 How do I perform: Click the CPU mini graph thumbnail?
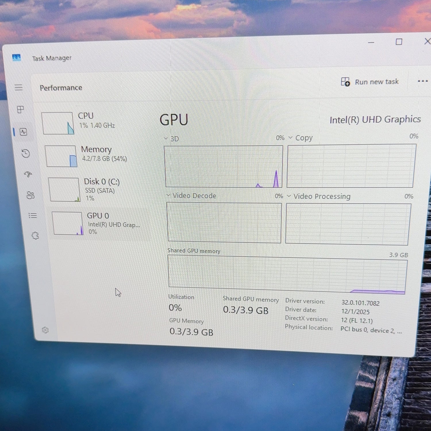(58, 123)
